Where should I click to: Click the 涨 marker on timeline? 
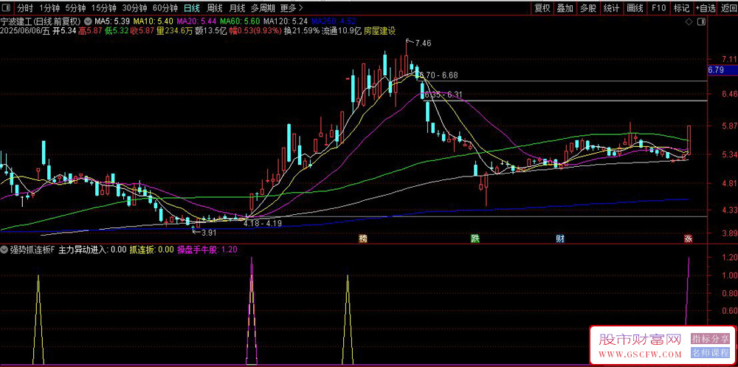point(688,239)
